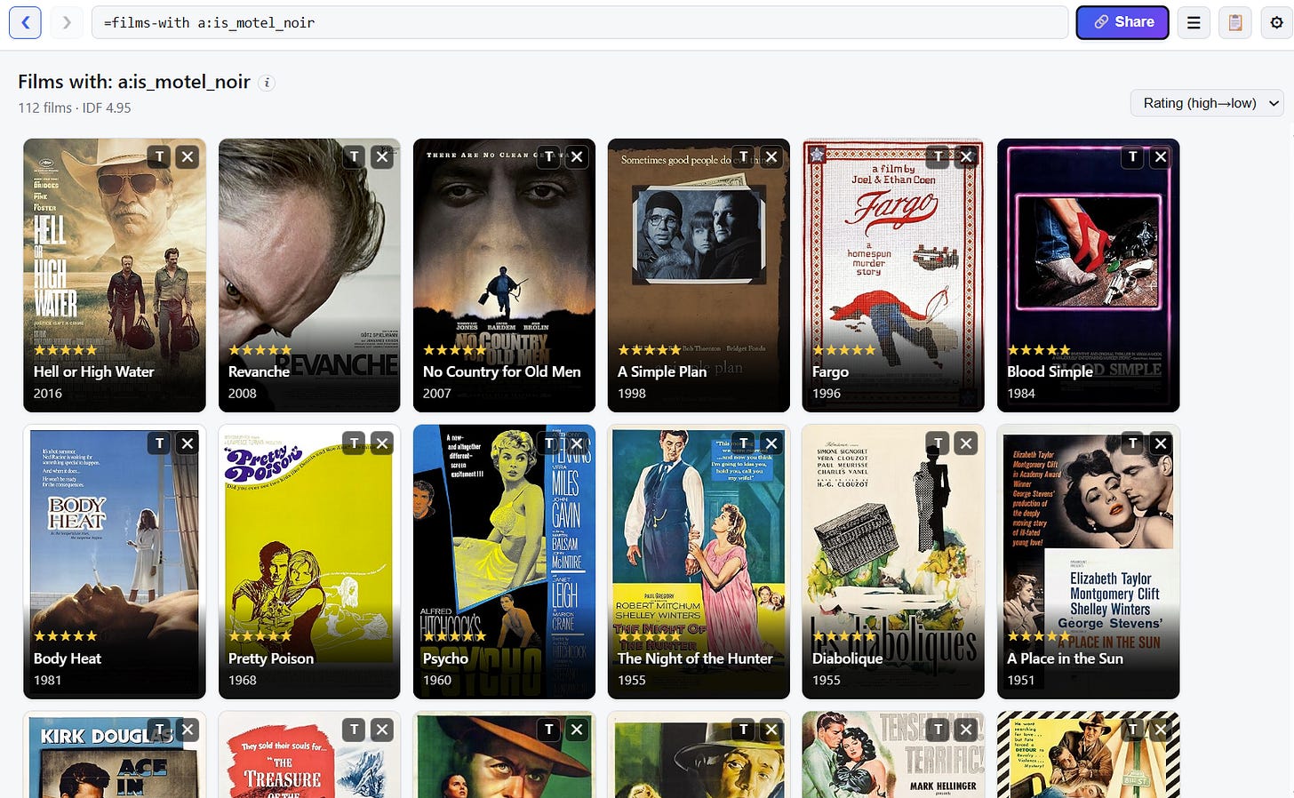Image resolution: width=1294 pixels, height=798 pixels.
Task: Click the year 1960 under Psycho
Action: (437, 680)
